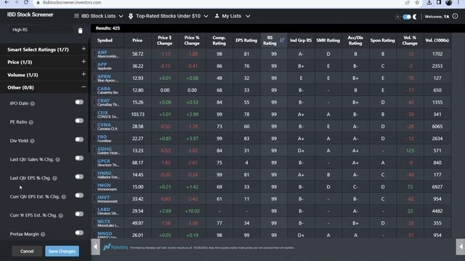The height and width of the screenshot is (261, 465).
Task: Click the dark mode moon icon
Action: point(415,17)
